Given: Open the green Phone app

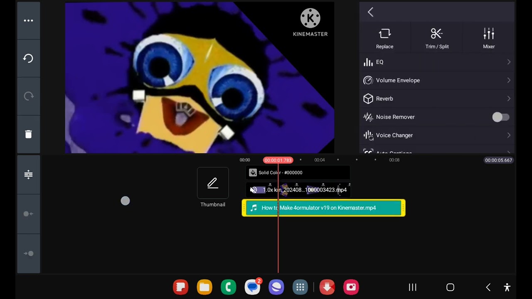Looking at the screenshot, I should point(228,287).
